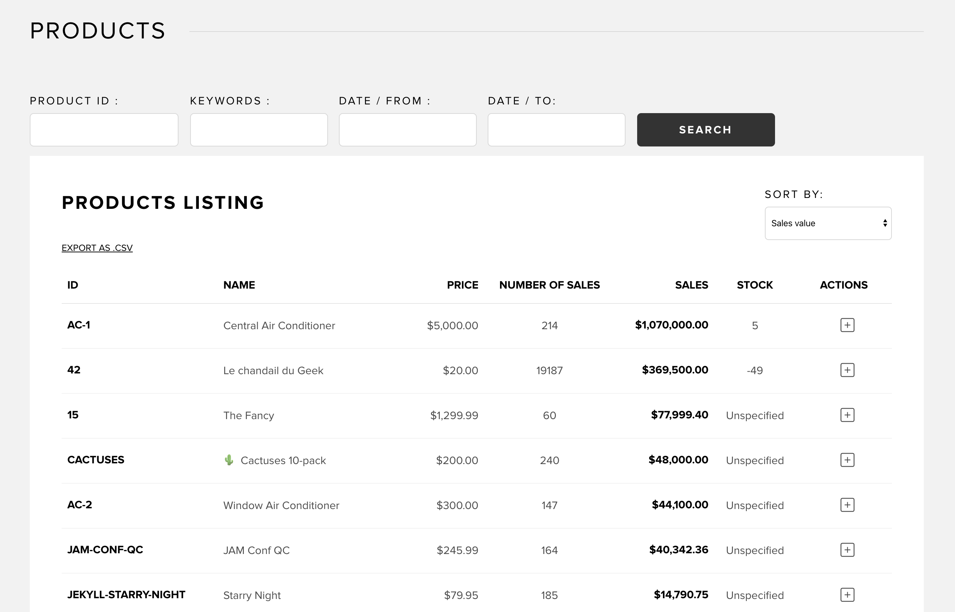Click the plus icon in The Fancy row
The width and height of the screenshot is (955, 612).
click(x=847, y=415)
